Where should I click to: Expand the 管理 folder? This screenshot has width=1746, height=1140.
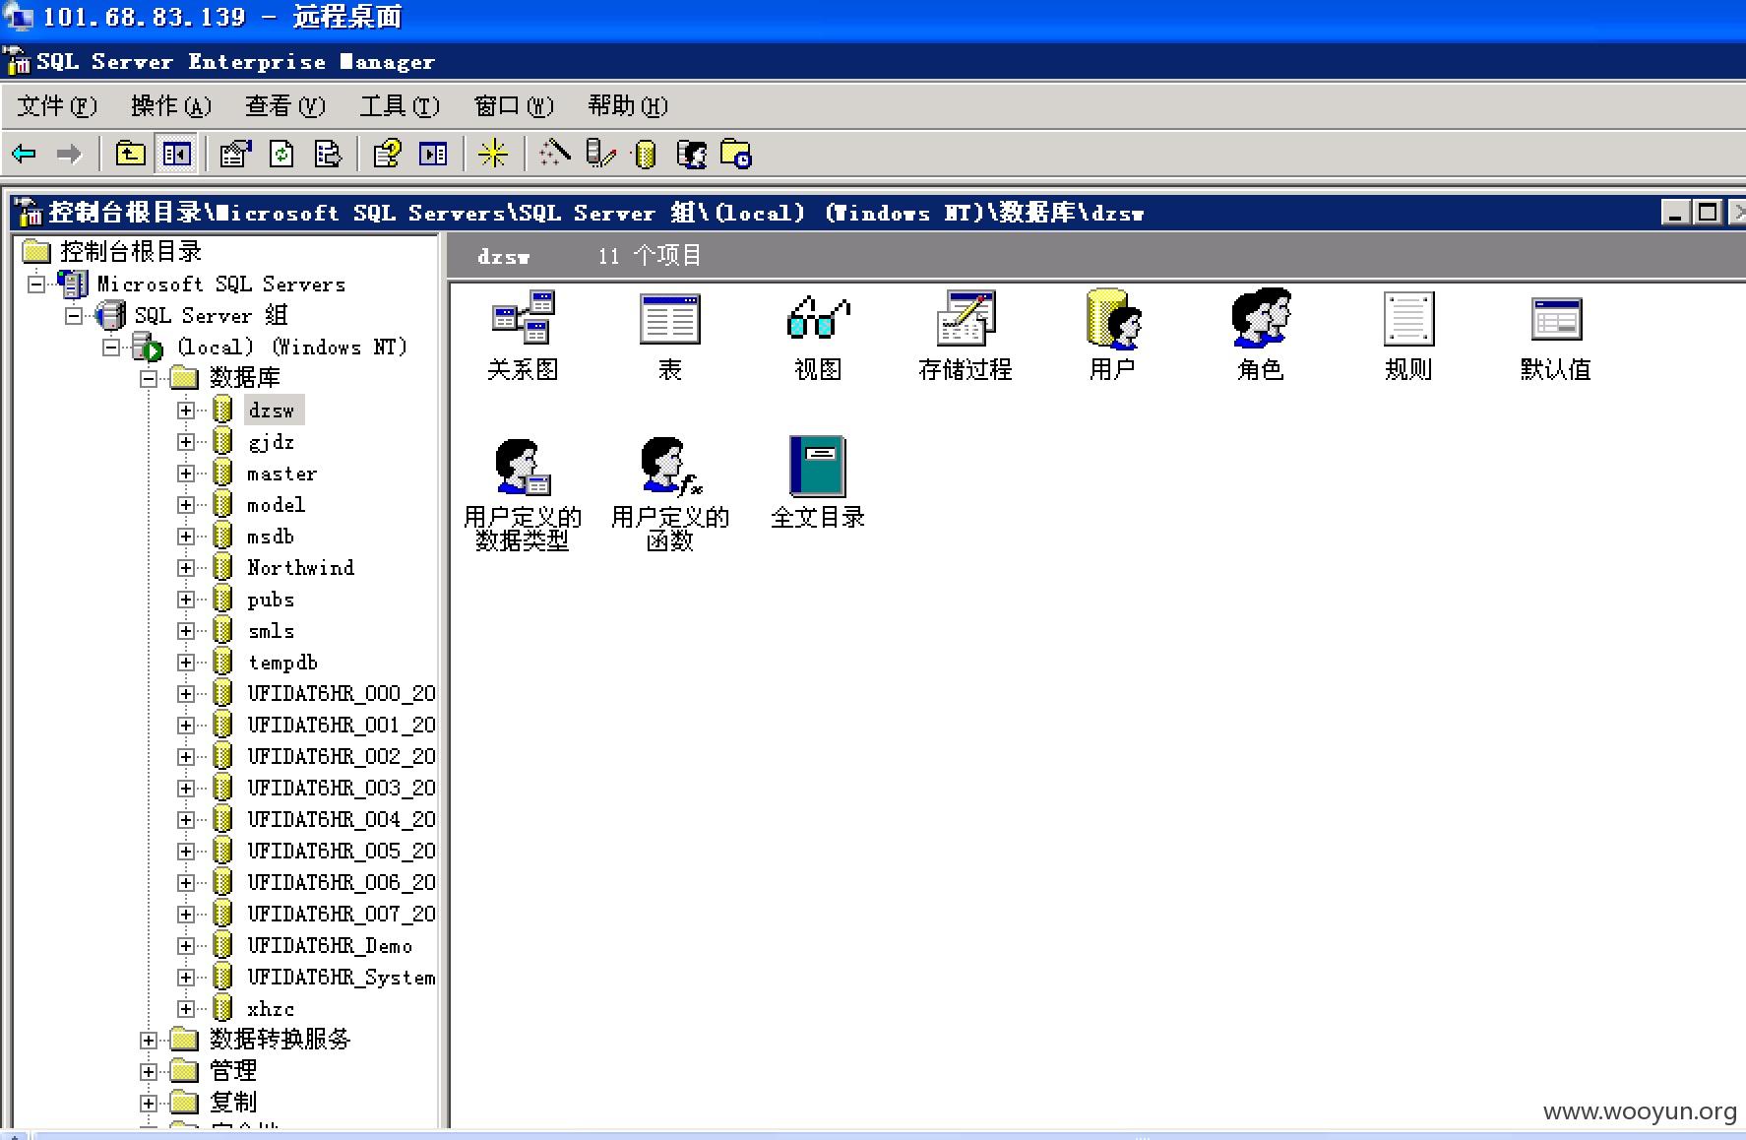[x=149, y=1071]
